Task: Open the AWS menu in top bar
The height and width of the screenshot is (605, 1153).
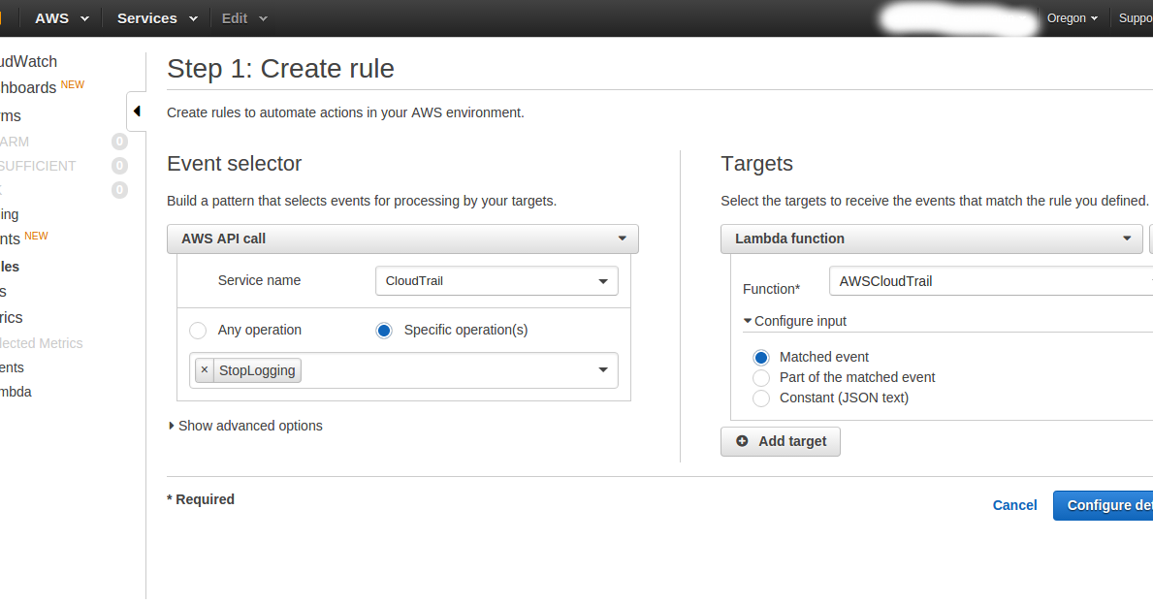Action: coord(62,18)
